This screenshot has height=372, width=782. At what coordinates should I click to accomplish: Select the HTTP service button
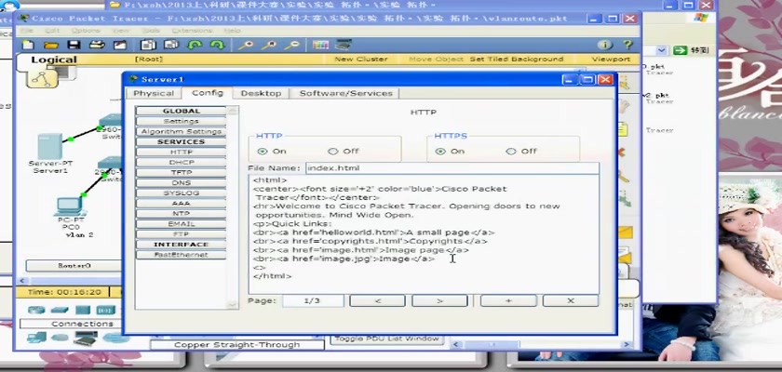181,153
